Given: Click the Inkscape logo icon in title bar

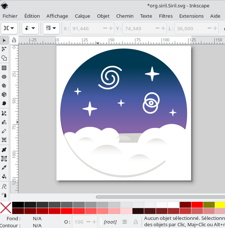Looking at the screenshot, I should pyautogui.click(x=4, y=6).
